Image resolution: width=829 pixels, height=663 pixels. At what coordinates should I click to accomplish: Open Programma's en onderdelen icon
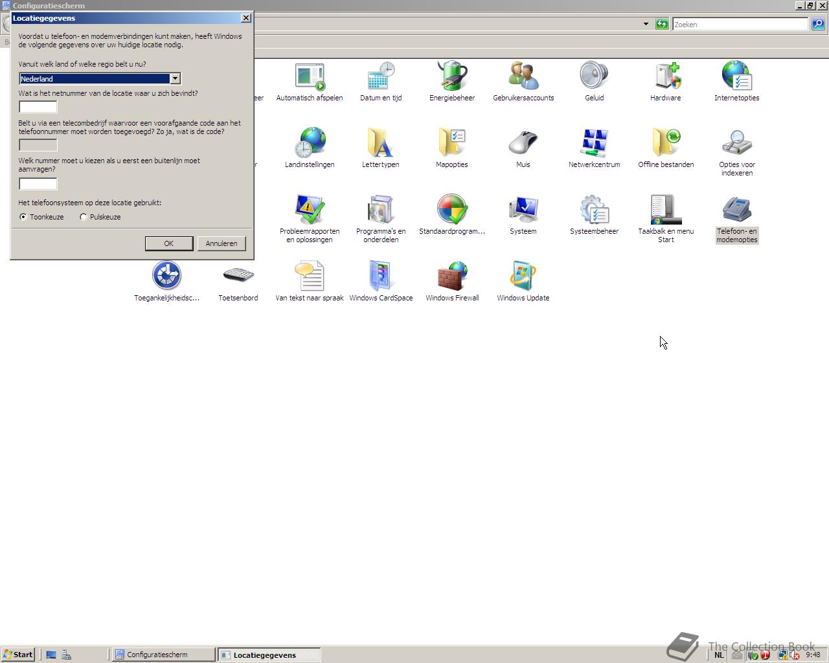point(381,210)
